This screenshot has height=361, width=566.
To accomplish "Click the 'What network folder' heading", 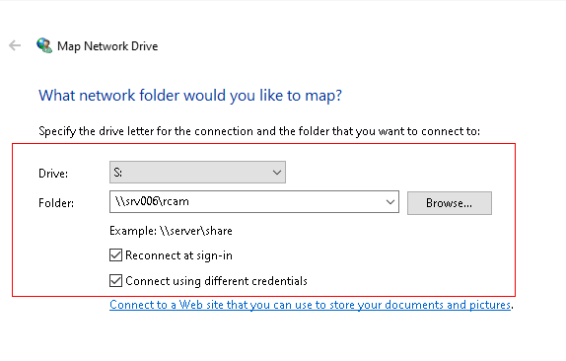I will pyautogui.click(x=190, y=96).
